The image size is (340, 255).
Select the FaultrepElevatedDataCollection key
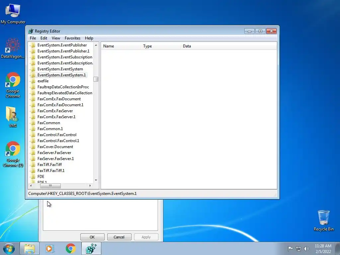tap(65, 93)
